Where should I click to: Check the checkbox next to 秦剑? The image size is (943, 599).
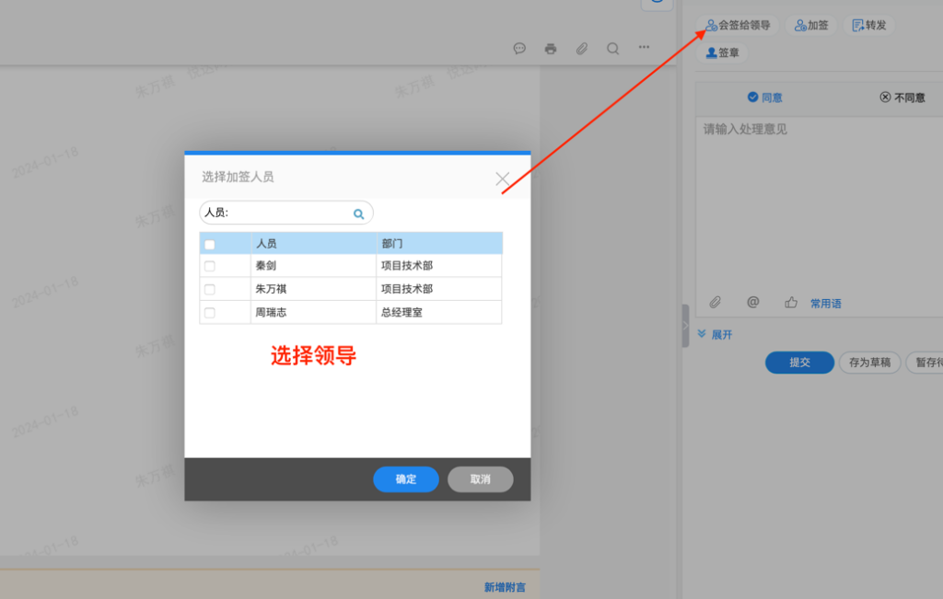pyautogui.click(x=210, y=265)
